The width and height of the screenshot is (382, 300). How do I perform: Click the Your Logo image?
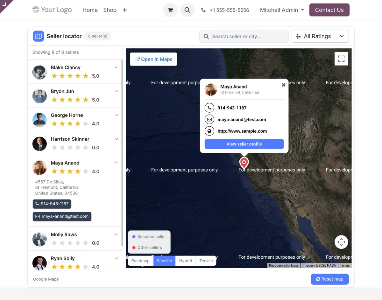pos(52,10)
